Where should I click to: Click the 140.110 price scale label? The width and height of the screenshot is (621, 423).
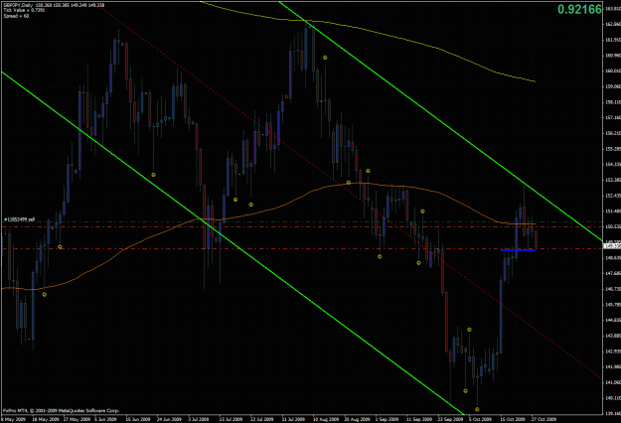(612, 398)
